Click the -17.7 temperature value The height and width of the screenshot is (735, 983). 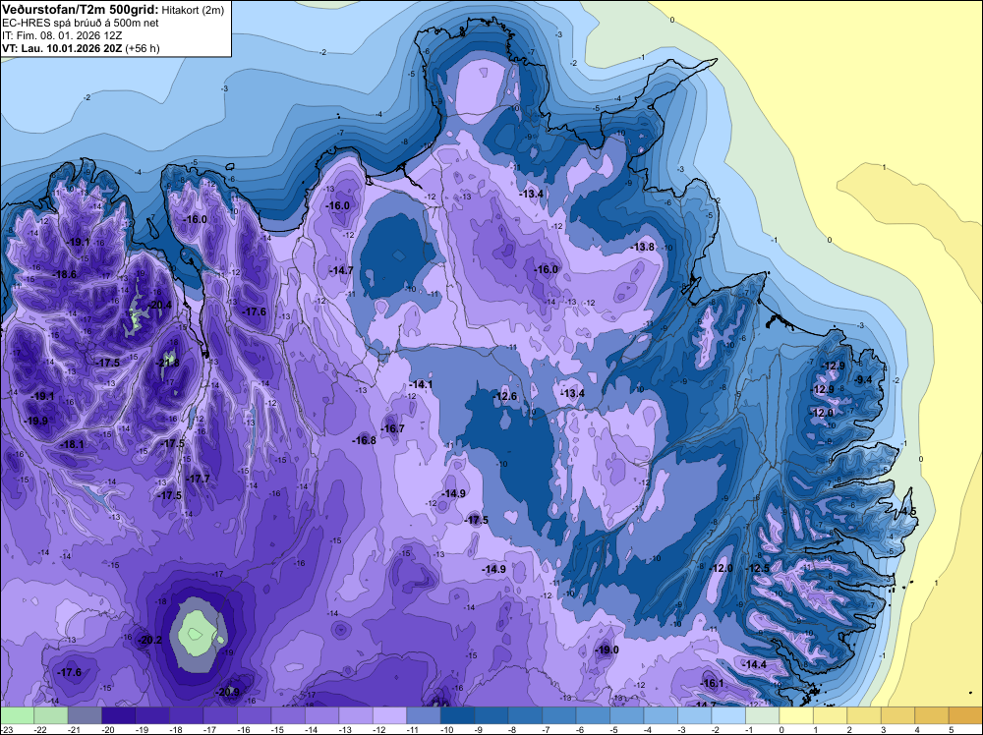tap(198, 479)
